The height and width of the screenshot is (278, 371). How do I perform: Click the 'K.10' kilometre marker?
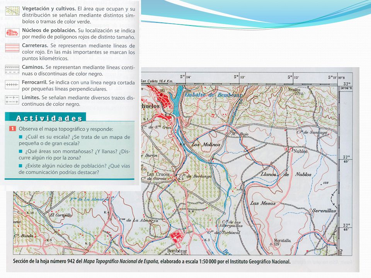30,213
